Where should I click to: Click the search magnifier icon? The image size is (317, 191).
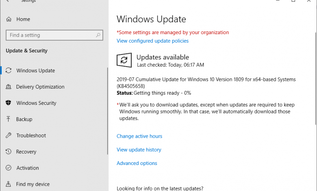[x=98, y=35]
